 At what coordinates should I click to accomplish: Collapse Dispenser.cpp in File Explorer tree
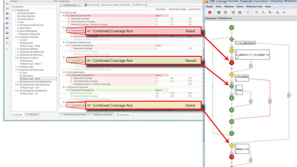click(x=13, y=10)
